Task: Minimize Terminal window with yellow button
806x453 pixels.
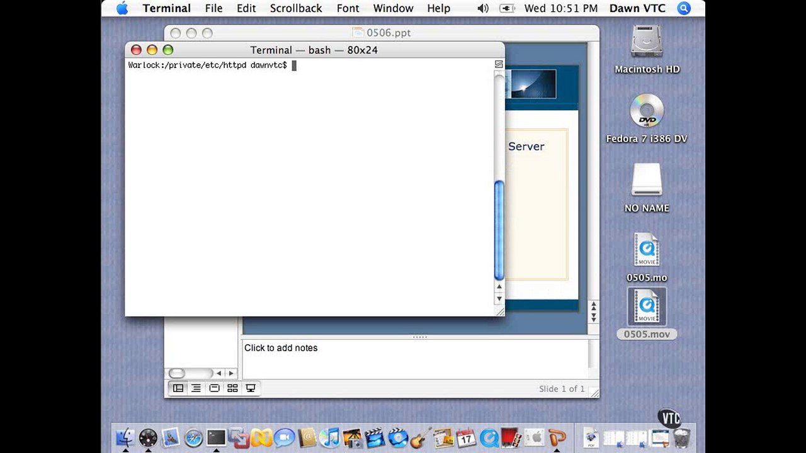Action: click(x=152, y=50)
